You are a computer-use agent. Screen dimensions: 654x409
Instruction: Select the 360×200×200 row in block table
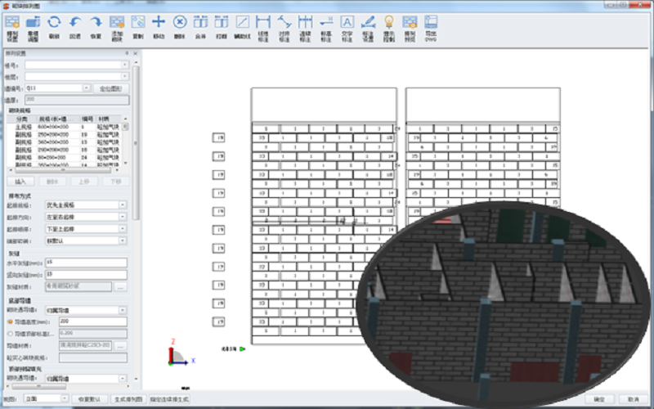(x=64, y=142)
